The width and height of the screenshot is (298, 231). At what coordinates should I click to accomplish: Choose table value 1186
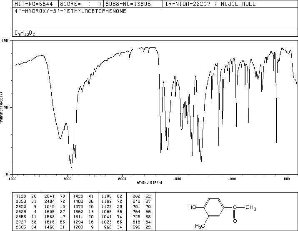pyautogui.click(x=107, y=196)
